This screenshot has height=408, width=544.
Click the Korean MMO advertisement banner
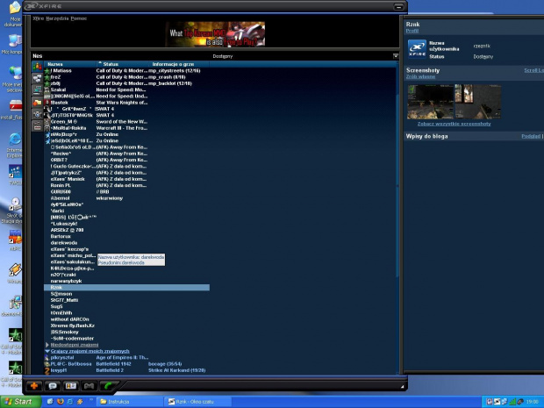click(216, 34)
